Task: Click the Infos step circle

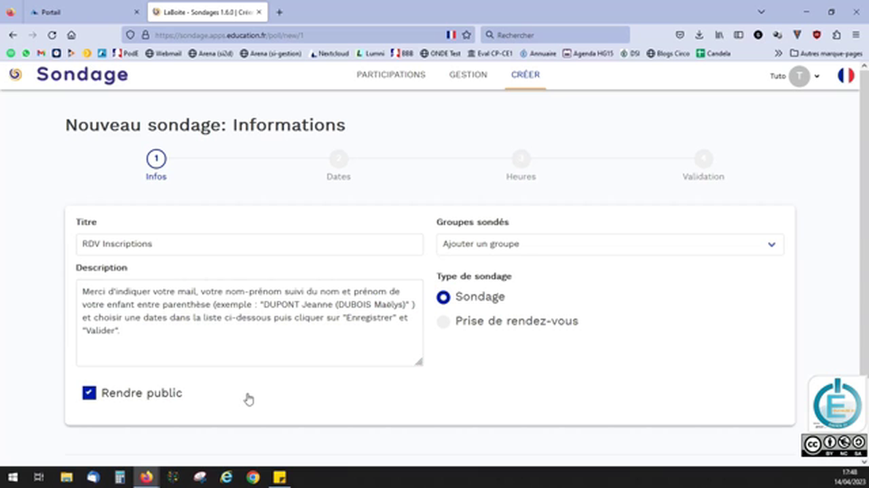Action: click(155, 158)
